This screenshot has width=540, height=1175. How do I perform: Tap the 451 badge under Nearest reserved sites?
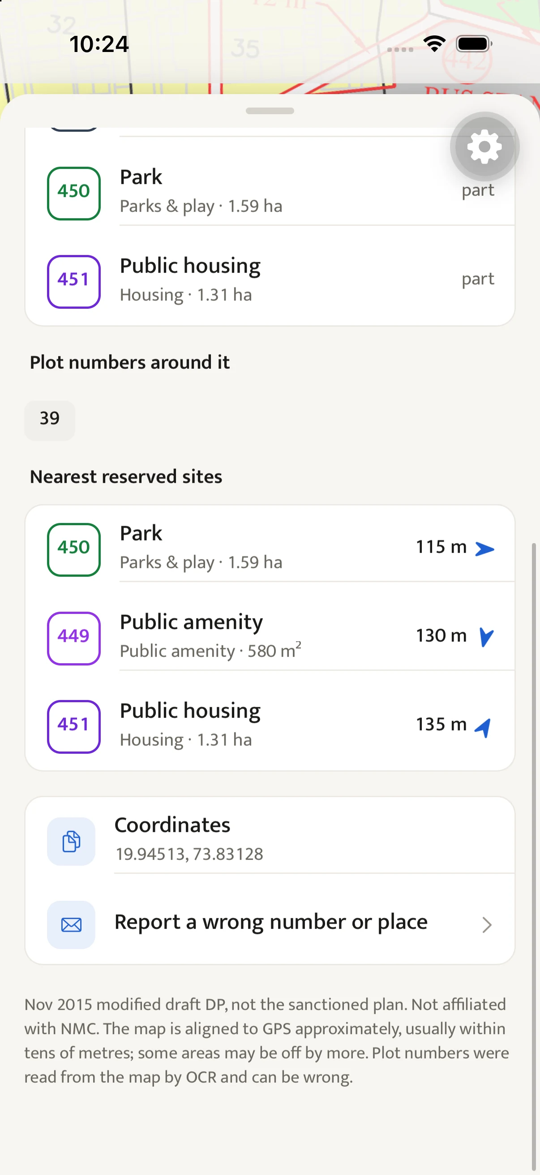click(x=74, y=726)
